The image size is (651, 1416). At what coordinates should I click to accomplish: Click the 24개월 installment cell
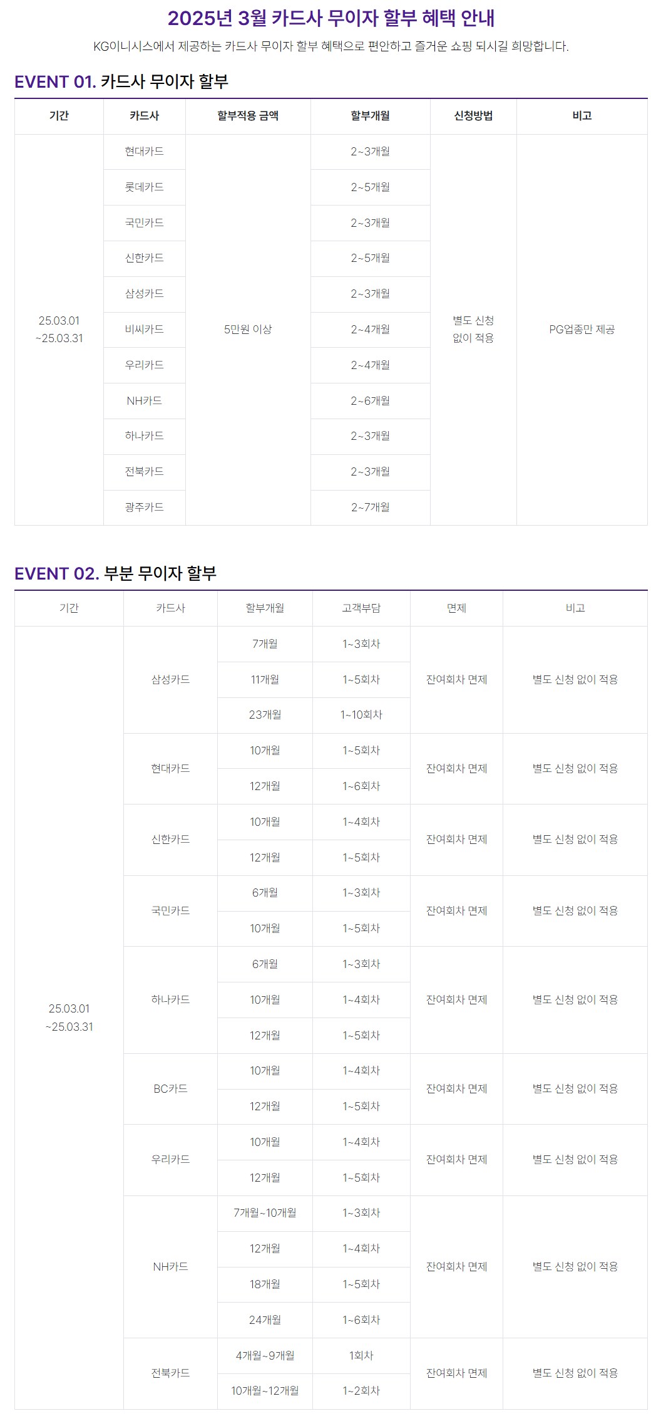tap(265, 1320)
